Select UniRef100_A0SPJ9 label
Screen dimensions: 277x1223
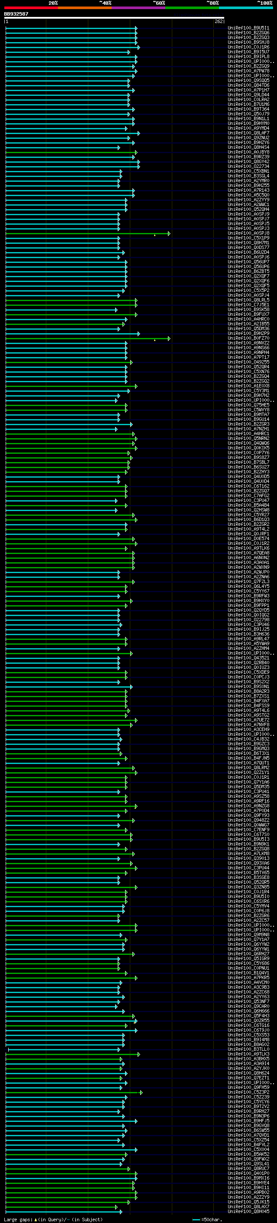(x=248, y=214)
